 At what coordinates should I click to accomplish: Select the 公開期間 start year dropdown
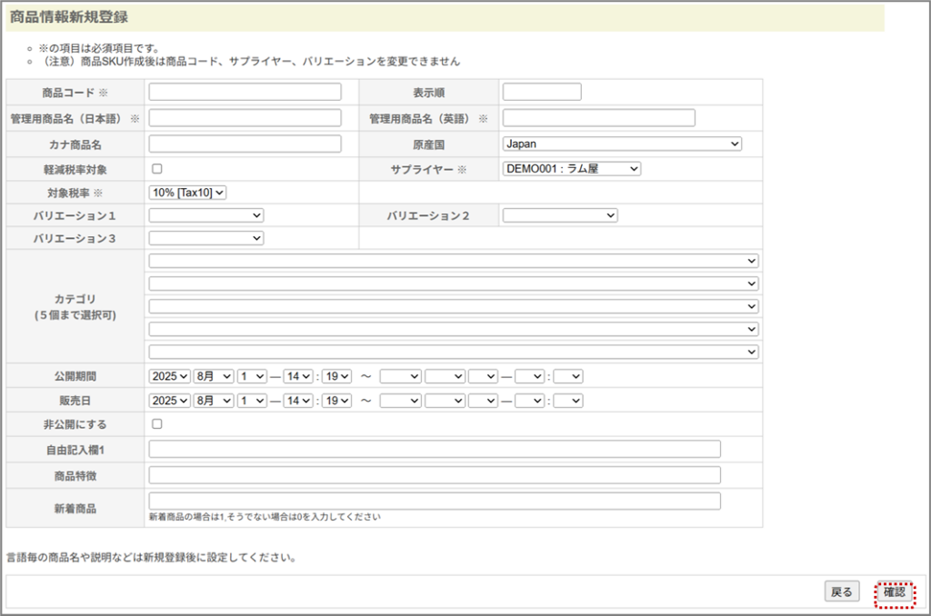click(170, 376)
